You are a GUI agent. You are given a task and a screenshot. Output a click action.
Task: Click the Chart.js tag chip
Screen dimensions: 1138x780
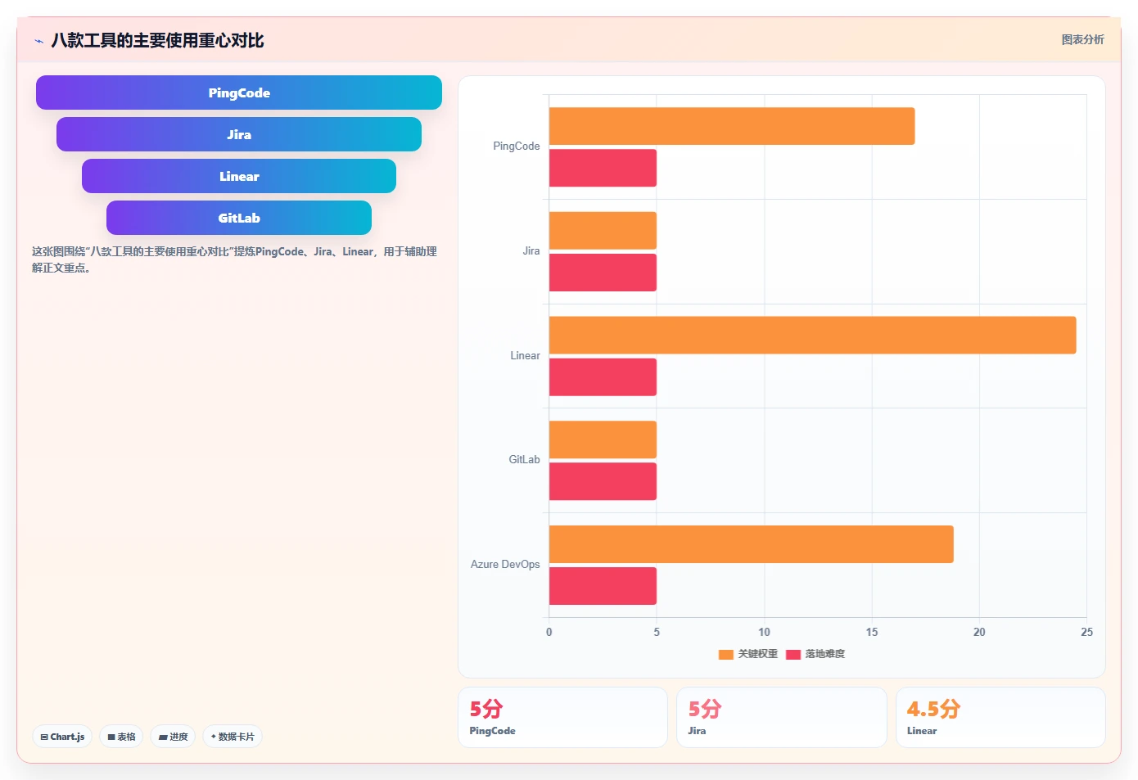62,737
